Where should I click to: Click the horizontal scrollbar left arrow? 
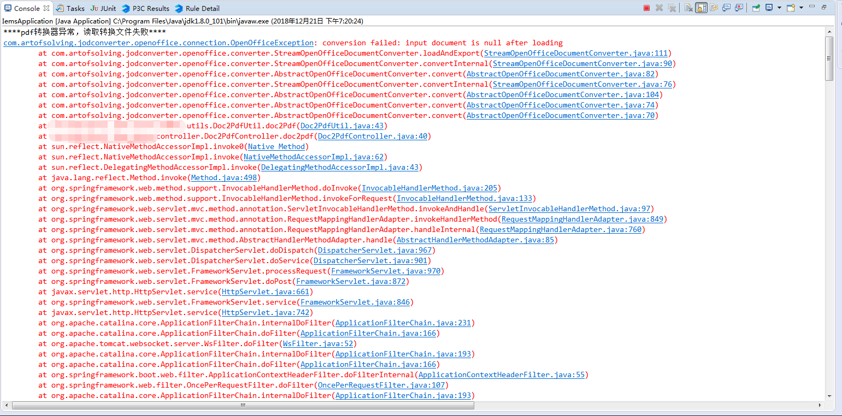click(x=7, y=406)
